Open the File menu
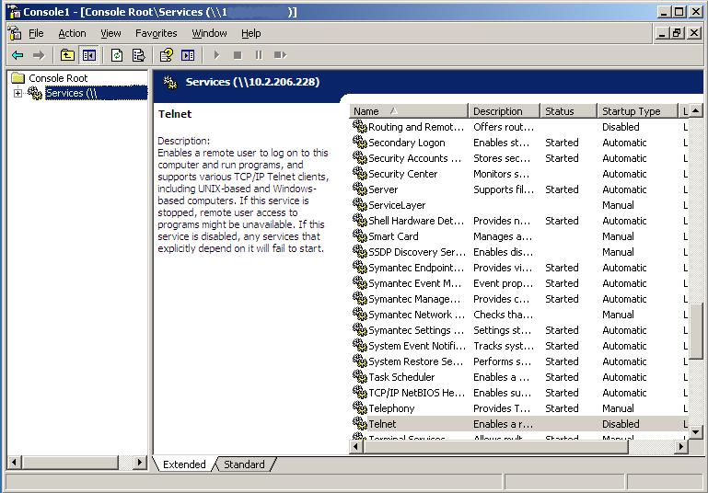The width and height of the screenshot is (708, 493). (x=36, y=33)
